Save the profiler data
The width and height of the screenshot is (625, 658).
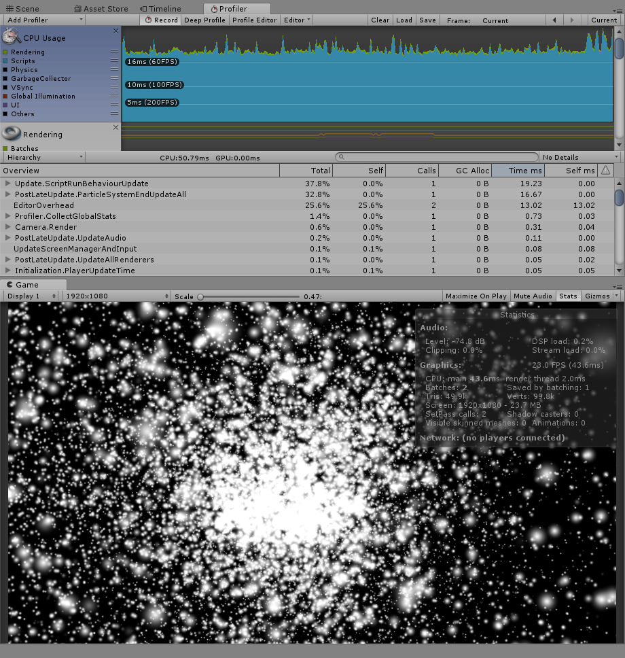pyautogui.click(x=427, y=20)
